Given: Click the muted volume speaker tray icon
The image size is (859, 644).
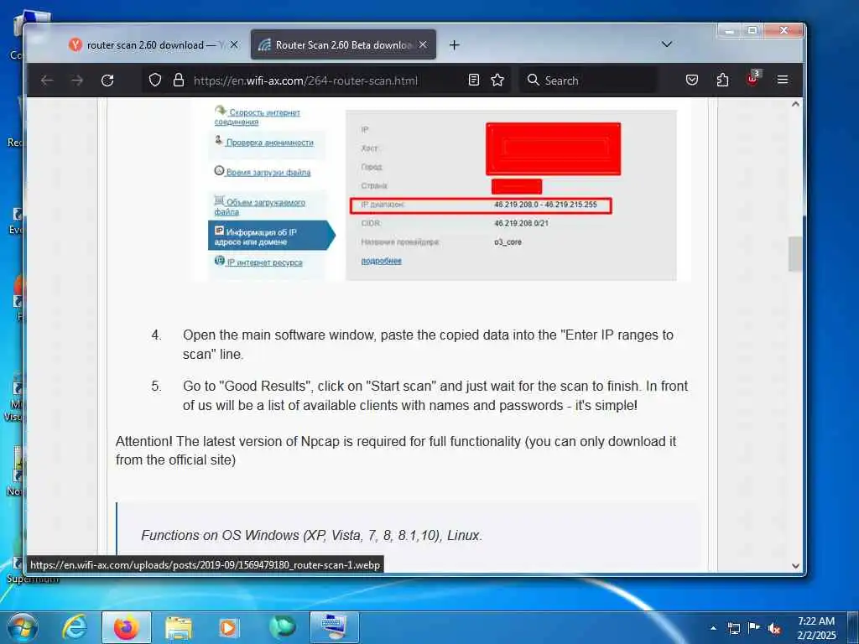Looking at the screenshot, I should [x=774, y=628].
